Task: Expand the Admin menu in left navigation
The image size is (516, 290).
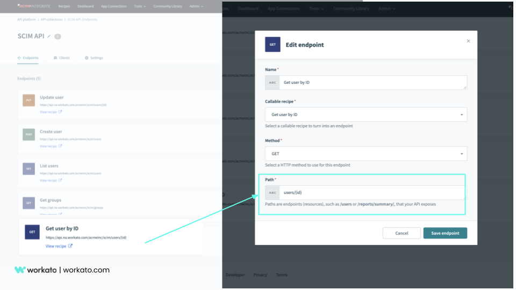Action: pos(196,6)
